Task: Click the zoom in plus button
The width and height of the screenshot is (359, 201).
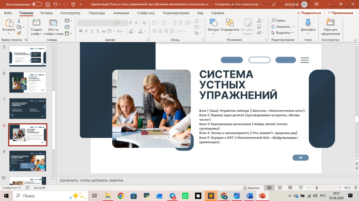Action: click(x=340, y=188)
